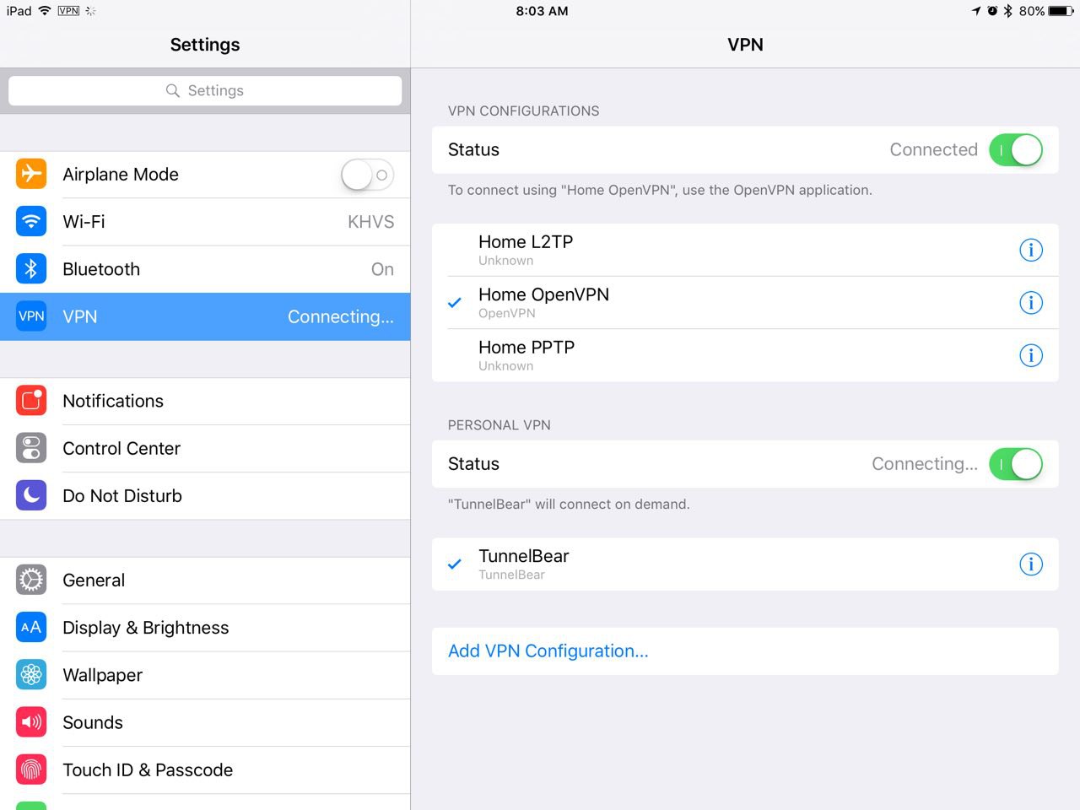The height and width of the screenshot is (810, 1080).
Task: Open TunnelBear info details
Action: point(1030,564)
